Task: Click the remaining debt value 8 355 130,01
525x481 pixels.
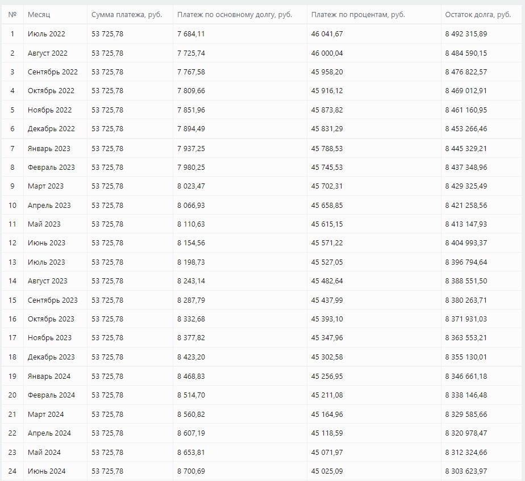Action: point(466,357)
